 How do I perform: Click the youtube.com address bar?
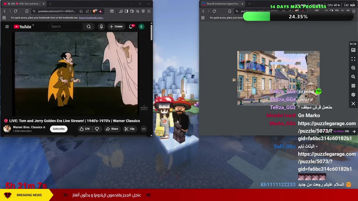coord(57,11)
